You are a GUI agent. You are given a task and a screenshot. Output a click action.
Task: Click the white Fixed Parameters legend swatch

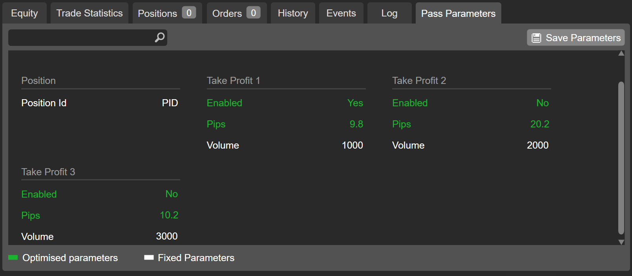click(x=149, y=258)
